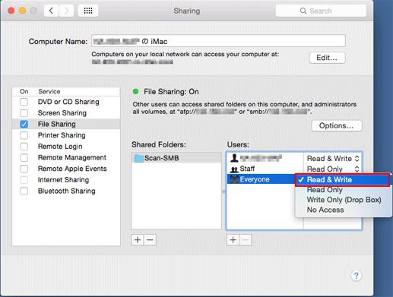Minimize window with the yellow button
This screenshot has height=297, width=393.
tap(22, 11)
